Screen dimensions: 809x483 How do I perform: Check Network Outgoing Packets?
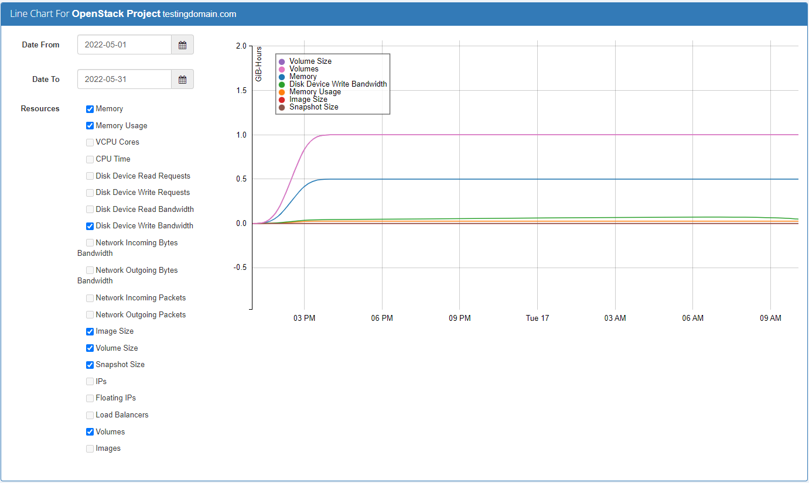(x=90, y=315)
